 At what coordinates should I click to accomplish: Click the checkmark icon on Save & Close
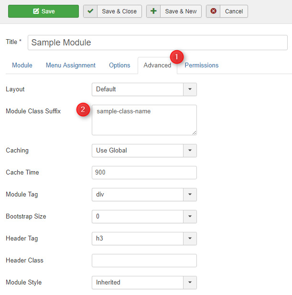tap(90, 11)
